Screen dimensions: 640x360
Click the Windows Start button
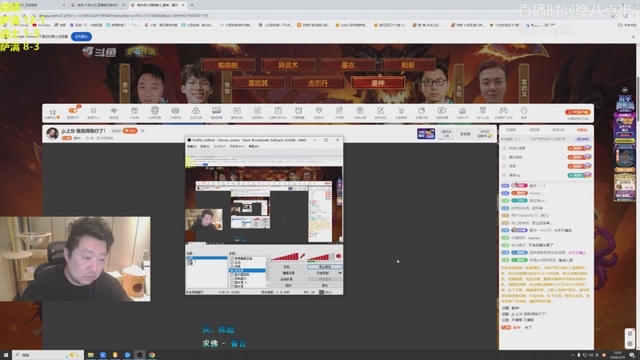coord(6,355)
